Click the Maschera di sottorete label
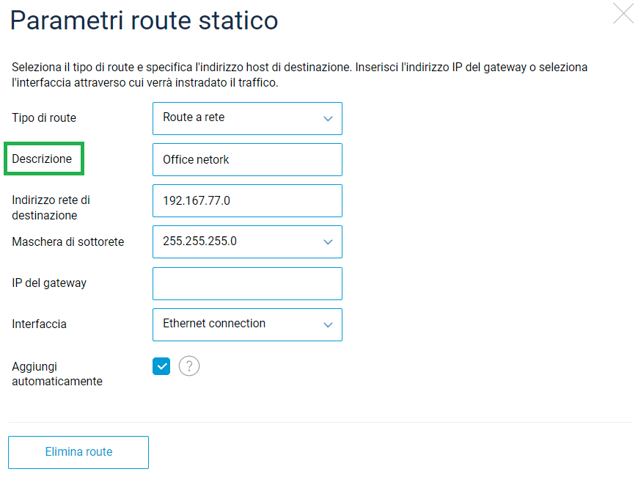638x480 pixels. click(x=67, y=242)
